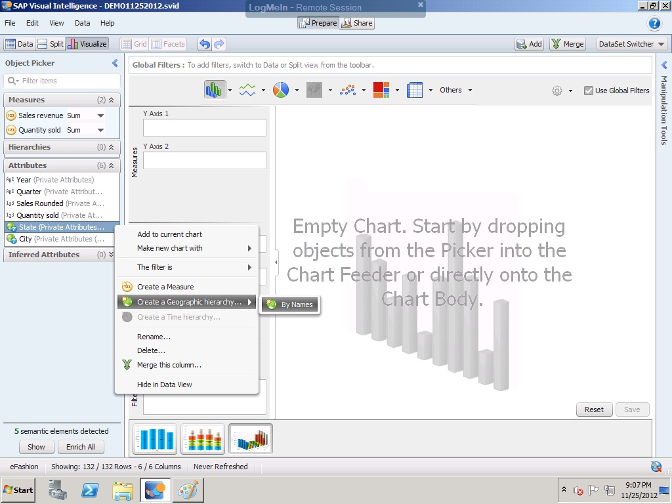Select the blue bar chart thumbnail
672x504 pixels.
tap(155, 438)
